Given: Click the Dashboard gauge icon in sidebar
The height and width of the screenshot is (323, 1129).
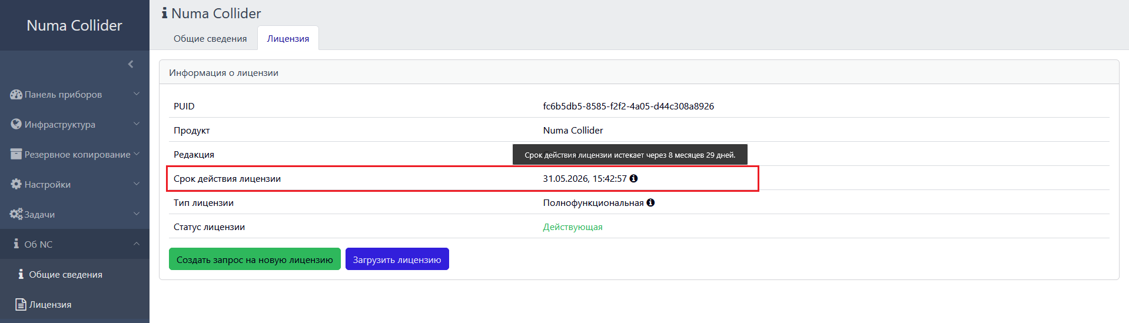Looking at the screenshot, I should click(x=16, y=94).
